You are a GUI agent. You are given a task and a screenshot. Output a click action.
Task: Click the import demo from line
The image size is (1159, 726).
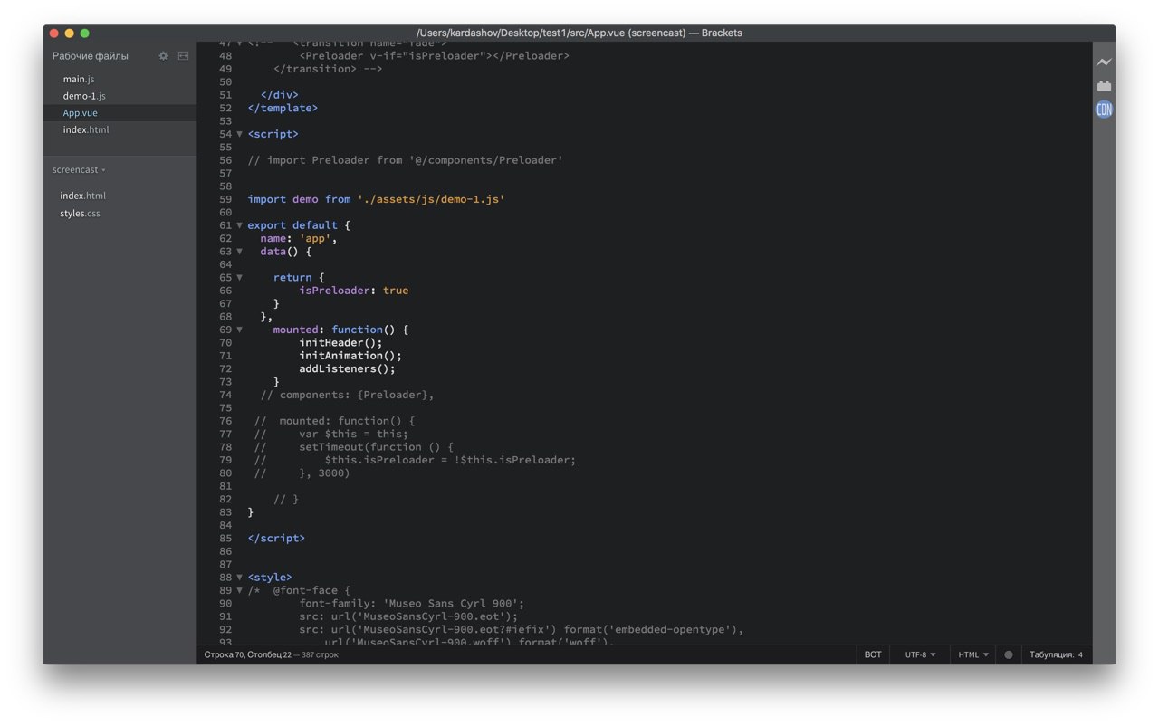point(377,199)
